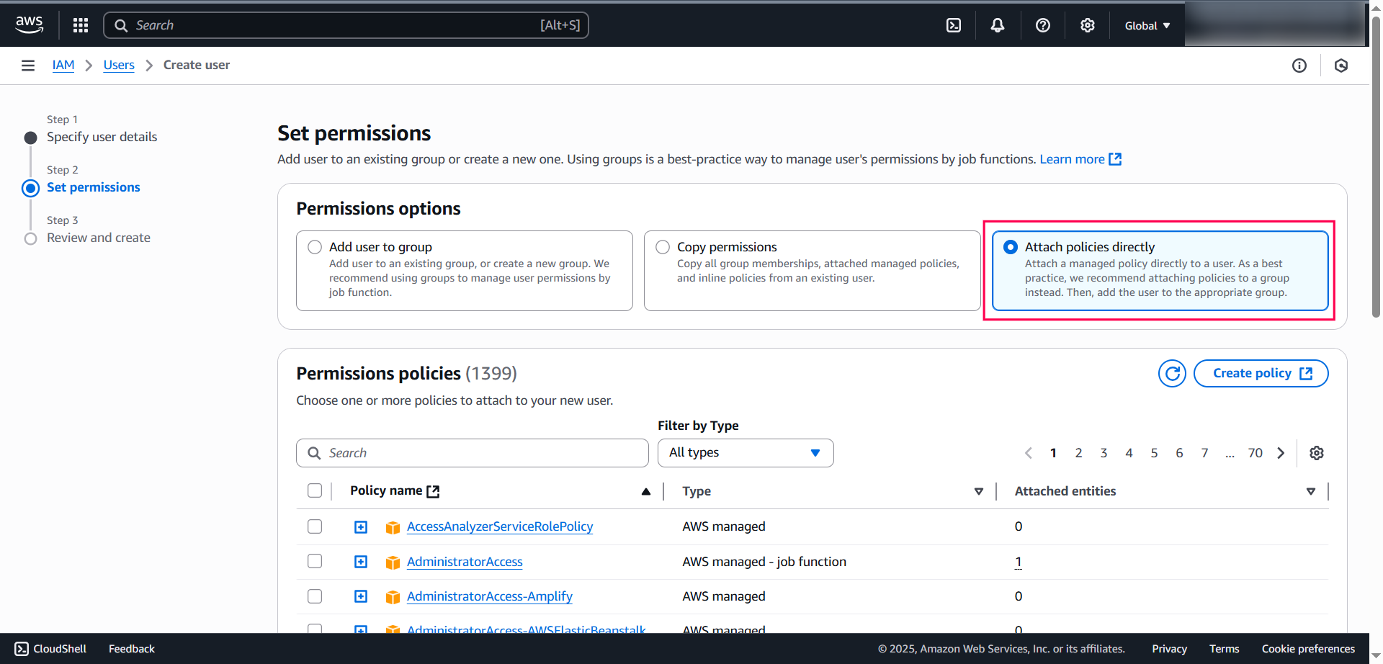Image resolution: width=1383 pixels, height=664 pixels.
Task: Select the Add user to group option
Action: 315,246
